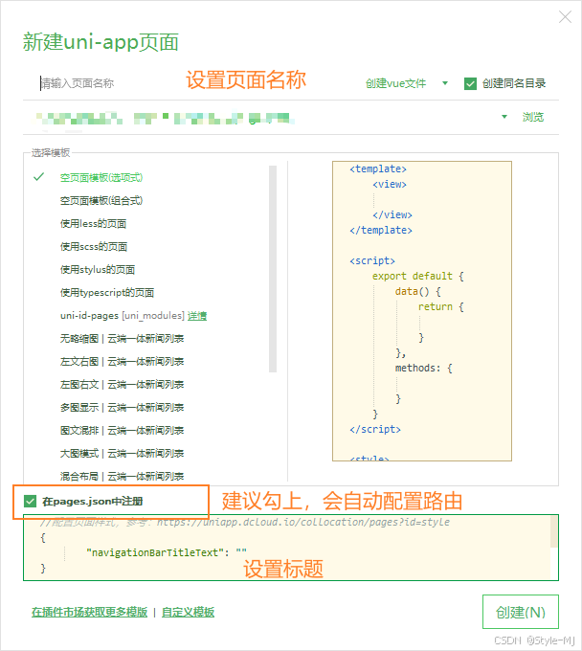Select 多图显示 | 云端一体新闻列表 template
This screenshot has width=582, height=651.
(122, 408)
